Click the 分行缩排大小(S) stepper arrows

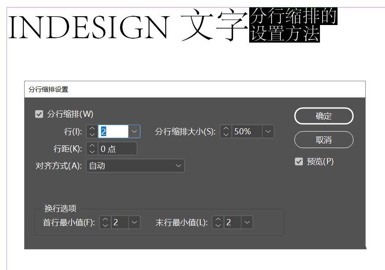tap(226, 131)
